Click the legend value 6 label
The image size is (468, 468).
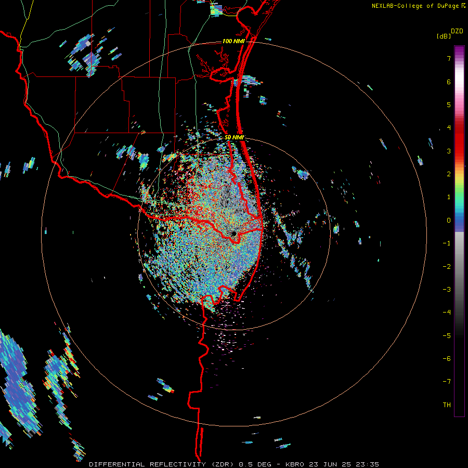pos(449,82)
